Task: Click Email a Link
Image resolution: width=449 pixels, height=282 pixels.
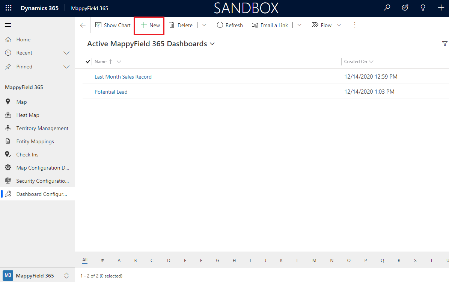Action: tap(270, 25)
